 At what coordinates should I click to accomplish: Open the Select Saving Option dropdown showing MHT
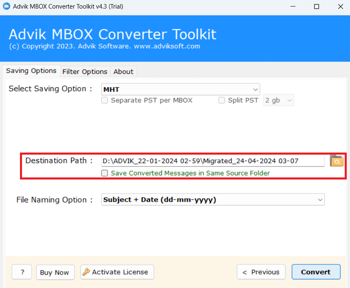point(181,89)
